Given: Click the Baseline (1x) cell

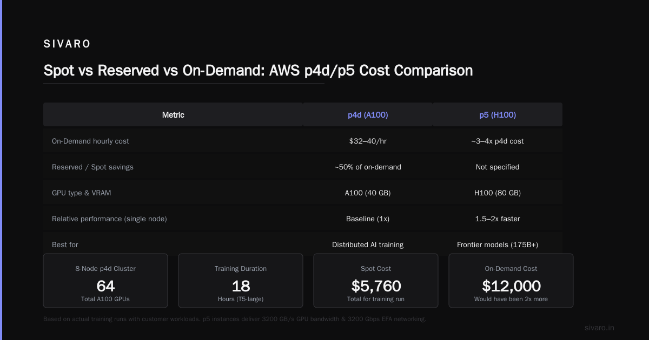Looking at the screenshot, I should (368, 219).
